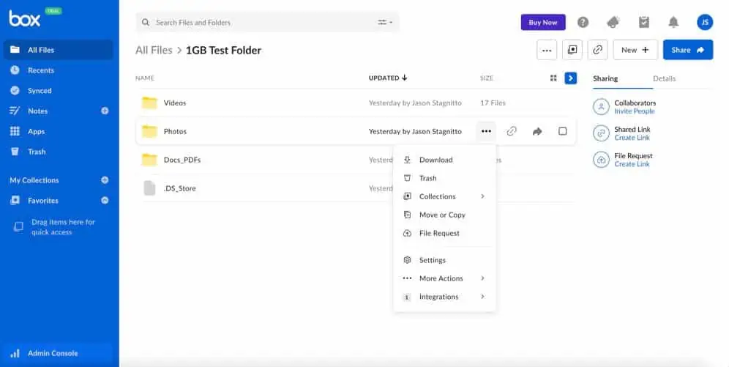729x367 pixels.
Task: Expand the Collections submenu
Action: click(444, 196)
